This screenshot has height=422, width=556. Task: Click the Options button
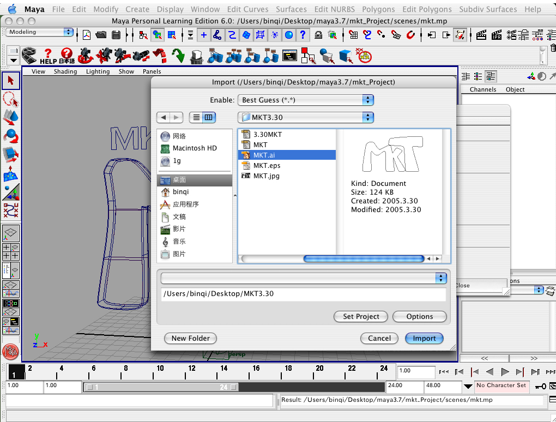point(420,316)
